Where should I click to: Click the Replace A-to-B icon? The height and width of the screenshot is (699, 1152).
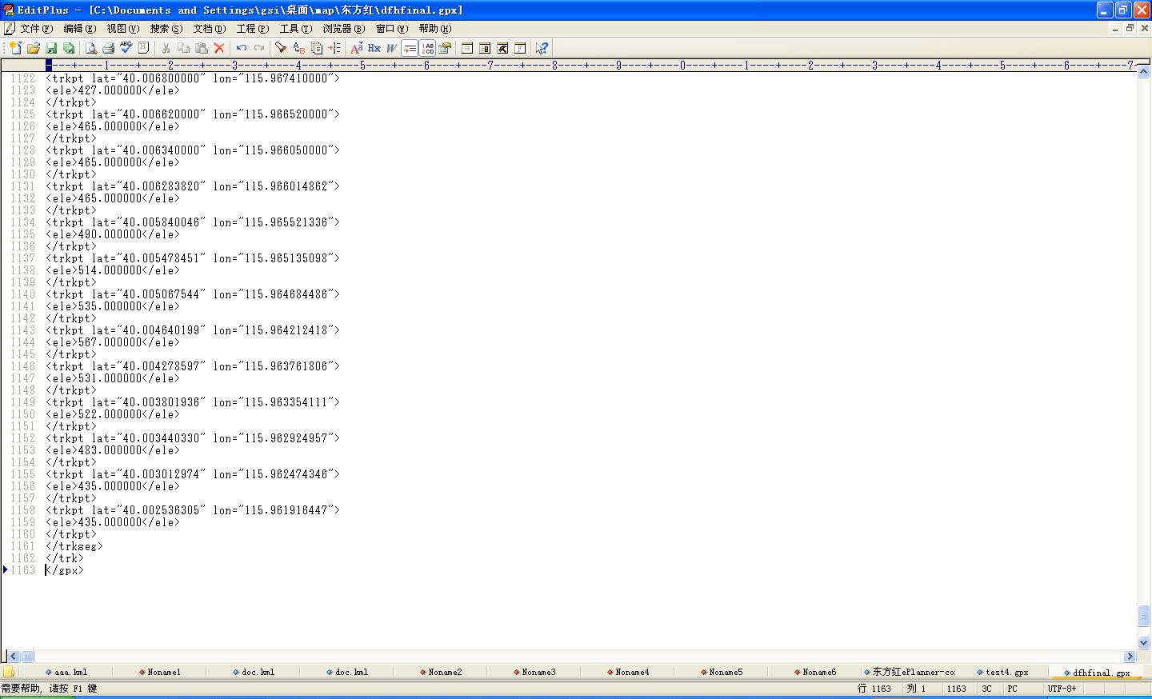(298, 48)
